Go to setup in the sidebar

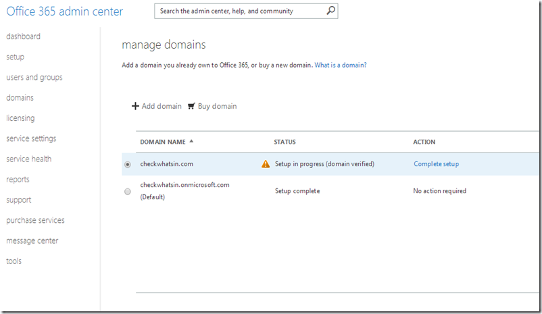pos(16,57)
